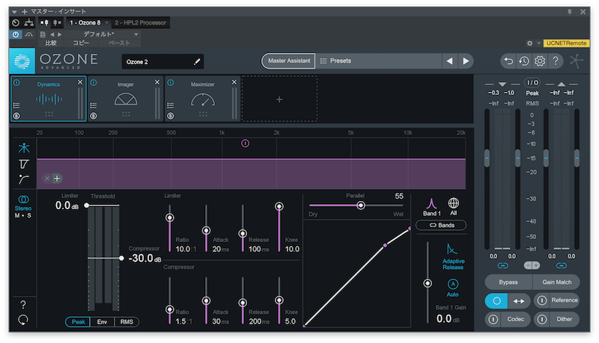
Task: Click the Limiter Ratio slider handle
Action: (x=170, y=217)
